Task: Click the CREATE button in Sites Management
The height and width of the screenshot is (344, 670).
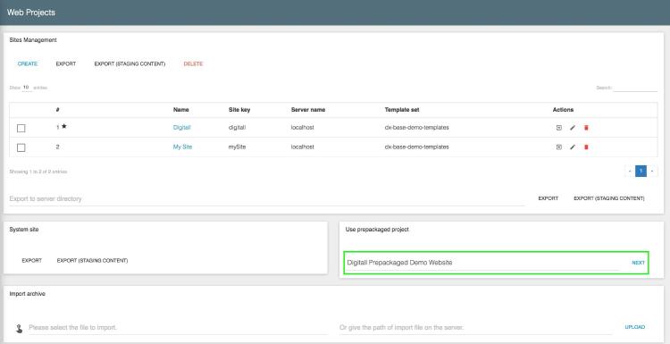Action: click(x=28, y=63)
